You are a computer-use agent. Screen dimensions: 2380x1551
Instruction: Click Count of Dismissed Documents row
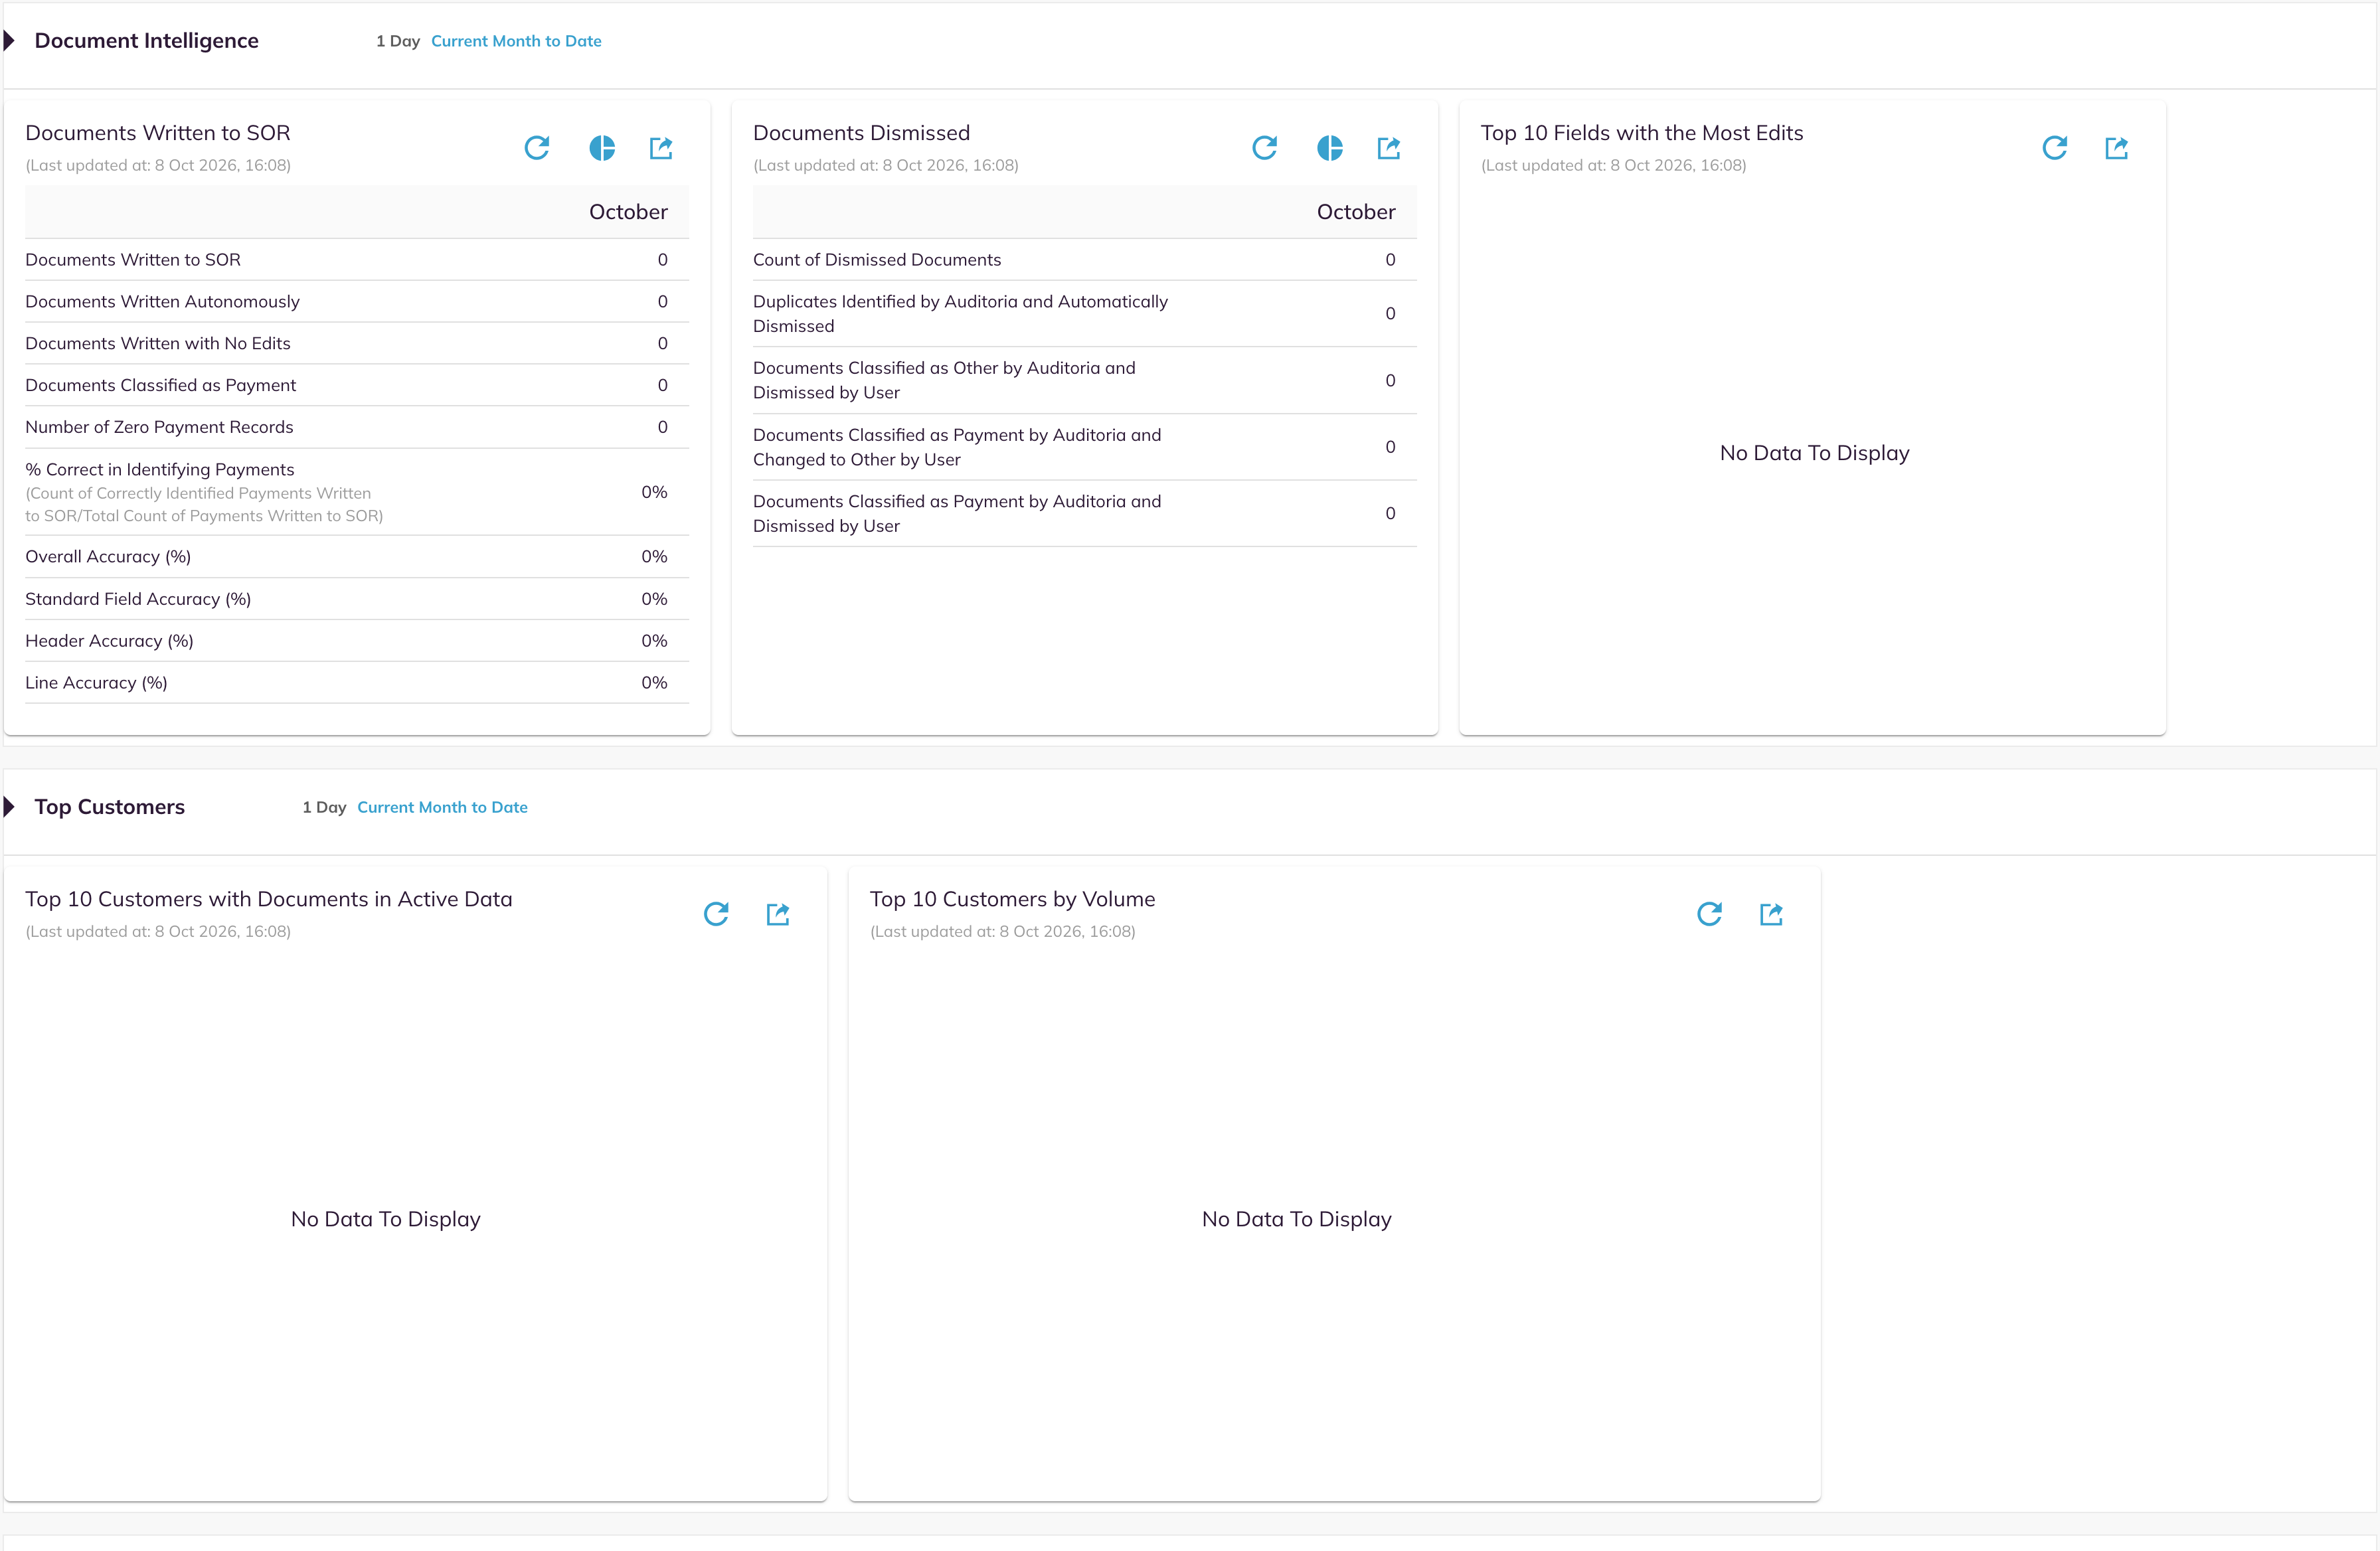(1085, 260)
